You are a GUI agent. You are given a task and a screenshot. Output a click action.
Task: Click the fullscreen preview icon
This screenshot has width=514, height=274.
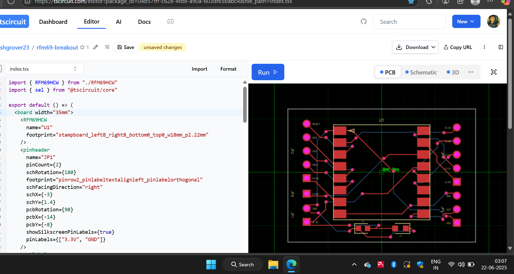pos(493,72)
